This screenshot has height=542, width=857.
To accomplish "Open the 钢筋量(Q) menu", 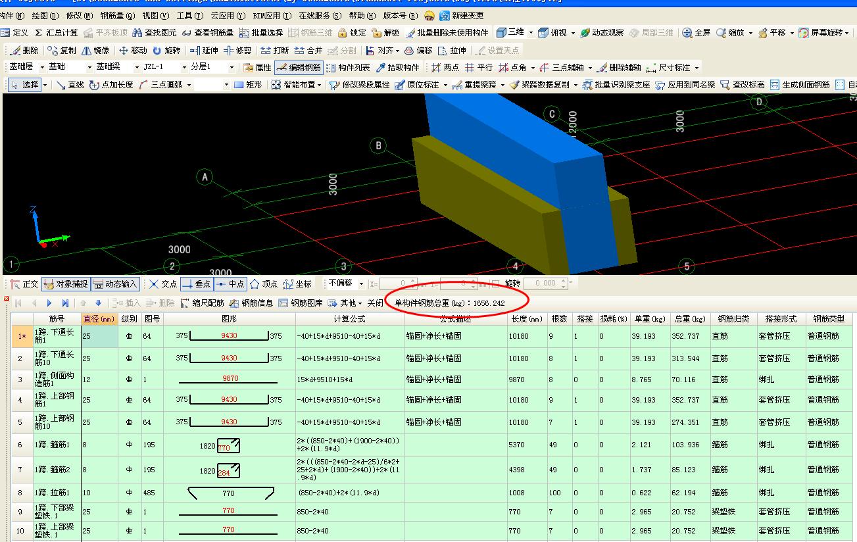I will 118,15.
